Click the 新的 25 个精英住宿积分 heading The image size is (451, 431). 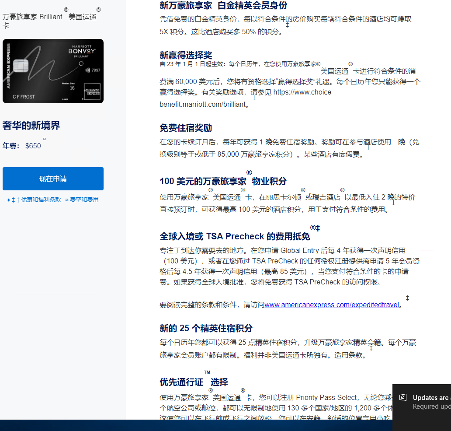pyautogui.click(x=206, y=328)
